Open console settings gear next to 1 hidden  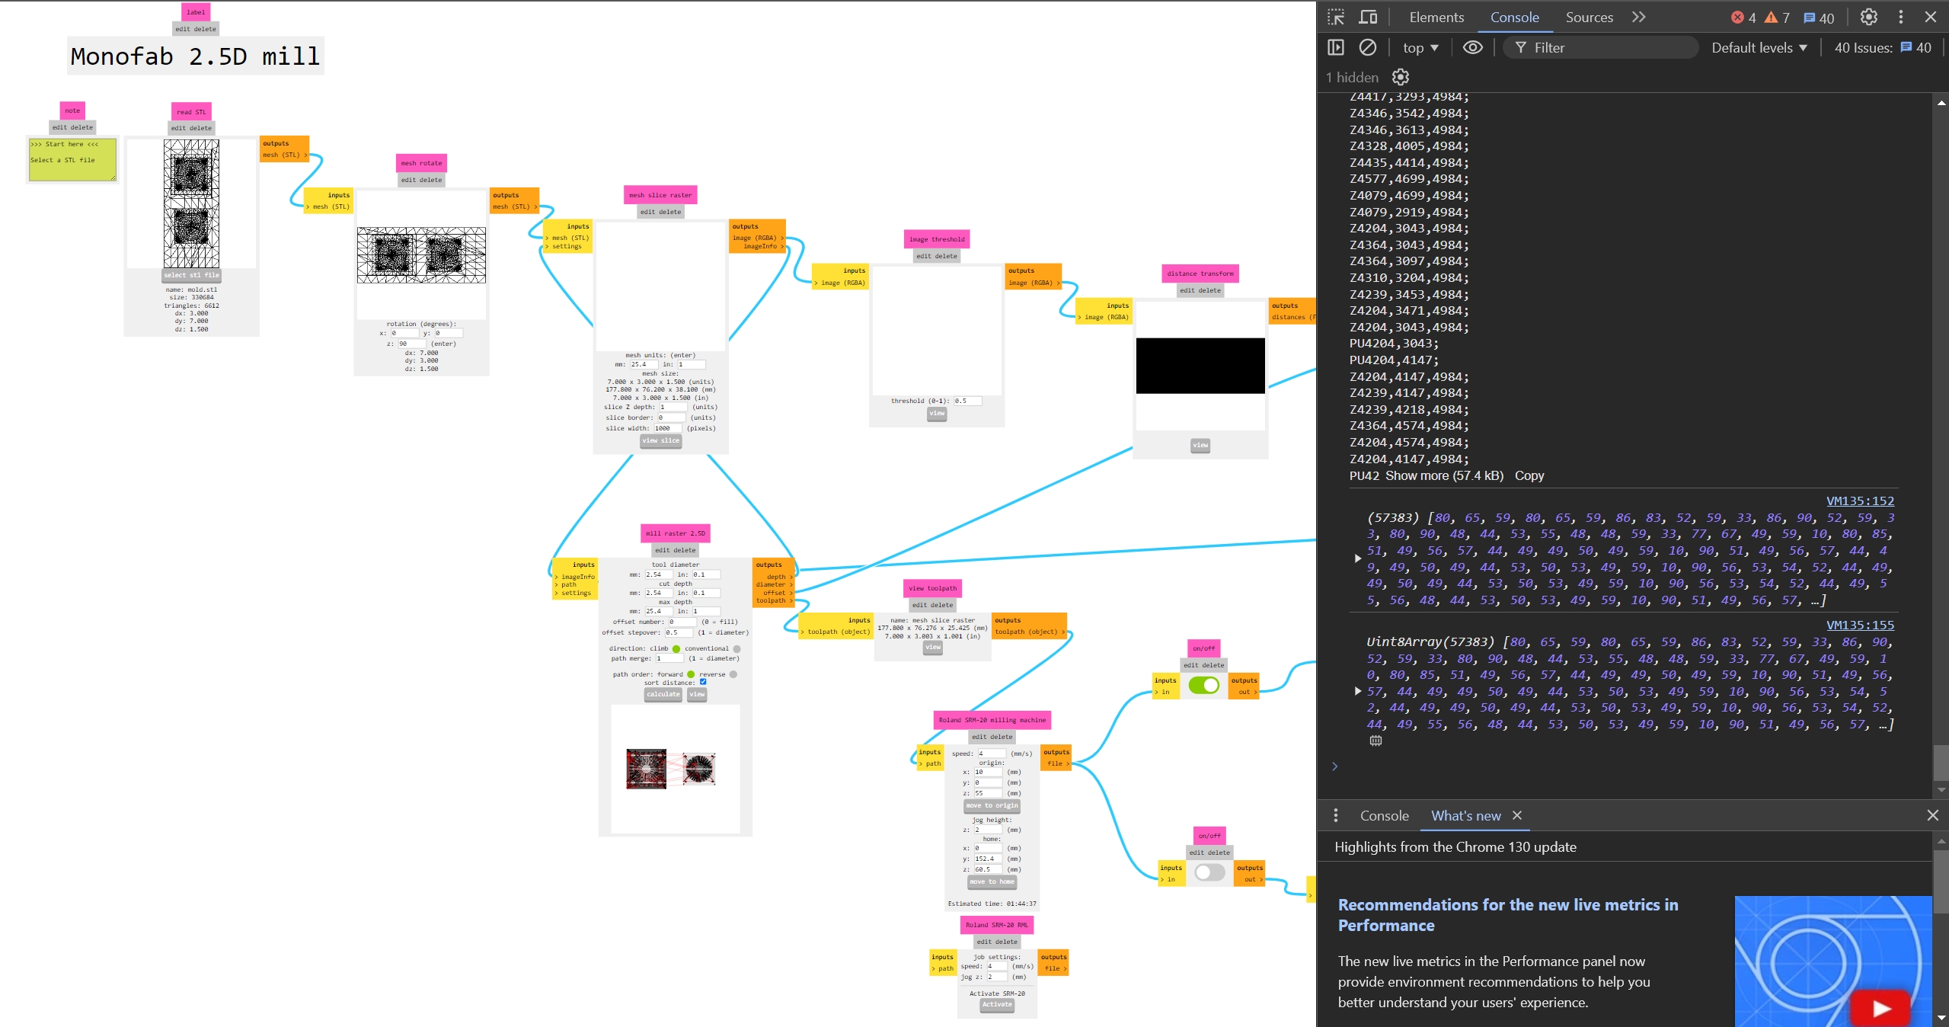(1401, 77)
